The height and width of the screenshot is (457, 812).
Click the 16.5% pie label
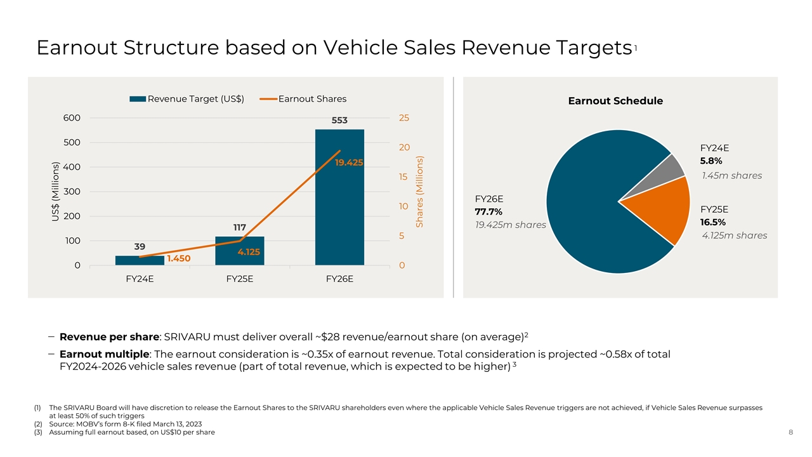pos(713,222)
